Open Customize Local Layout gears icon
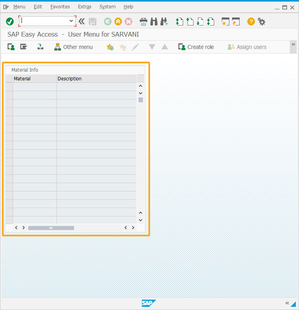Screen dimensions: 299x310 [x=262, y=21]
